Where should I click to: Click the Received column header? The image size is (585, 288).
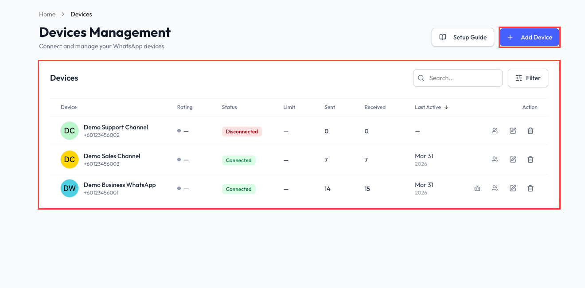375,107
